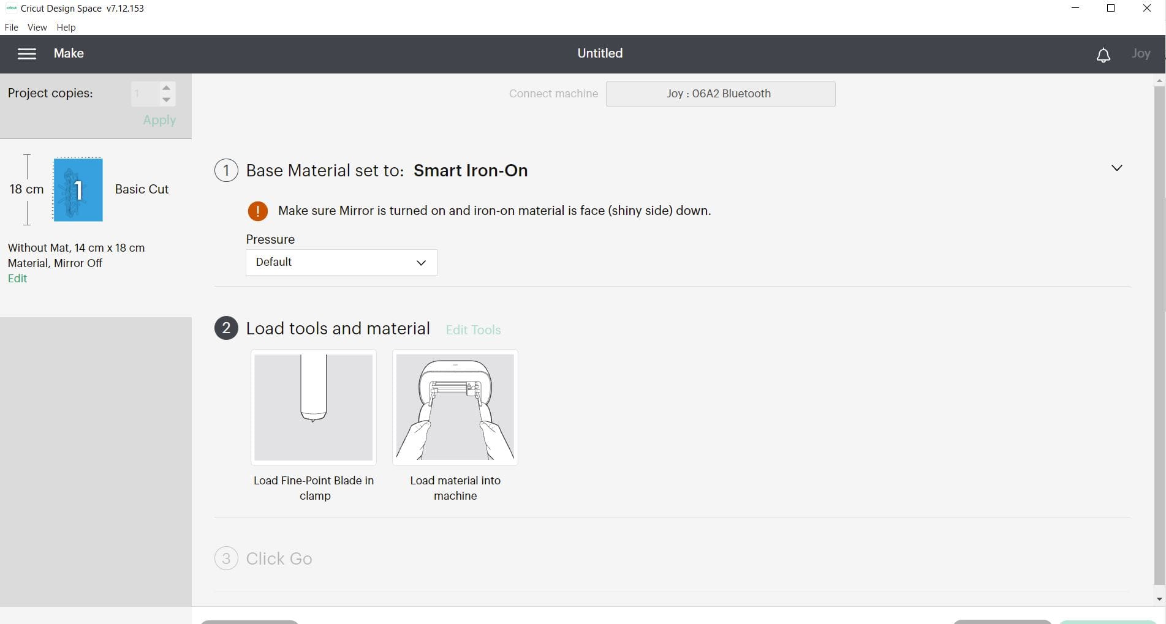Click scrollbar down arrow

(x=1159, y=599)
